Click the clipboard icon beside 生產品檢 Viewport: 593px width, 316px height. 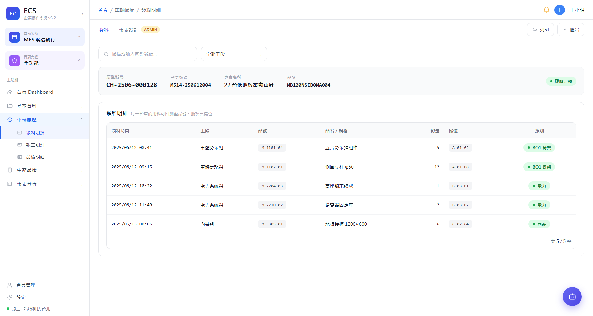pos(10,170)
